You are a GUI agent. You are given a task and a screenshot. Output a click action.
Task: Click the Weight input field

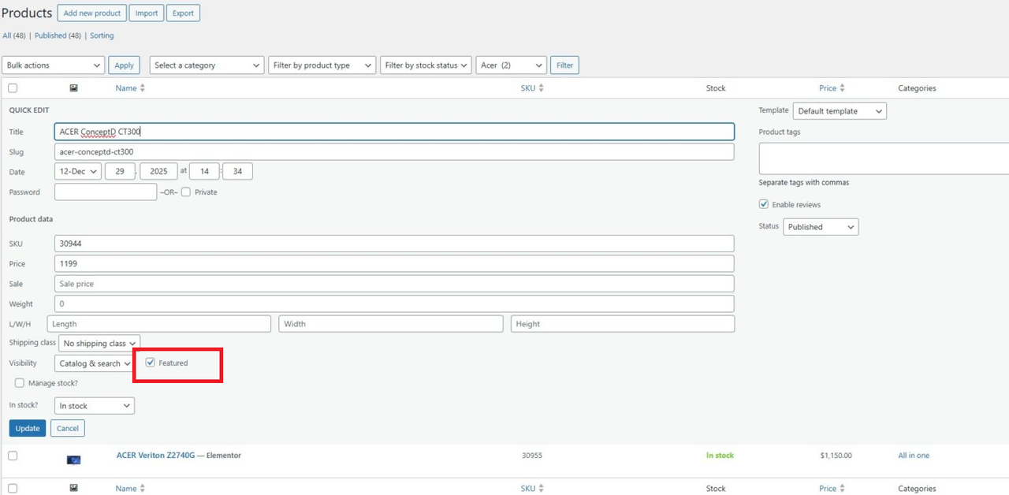394,303
